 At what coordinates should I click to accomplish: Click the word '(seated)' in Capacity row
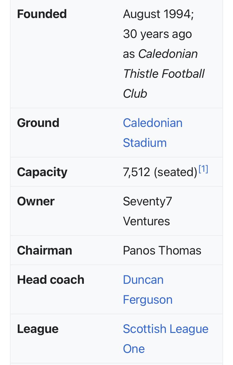click(176, 172)
